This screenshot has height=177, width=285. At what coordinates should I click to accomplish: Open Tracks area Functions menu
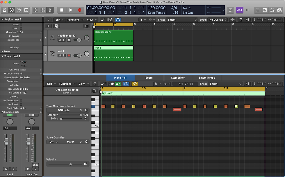point(75,20)
